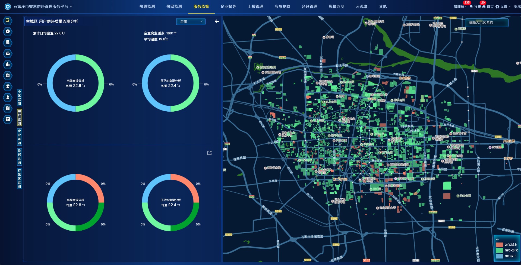Expand the 管理员 user dropdown
Image resolution: width=521 pixels, height=265 pixels.
(x=460, y=7)
